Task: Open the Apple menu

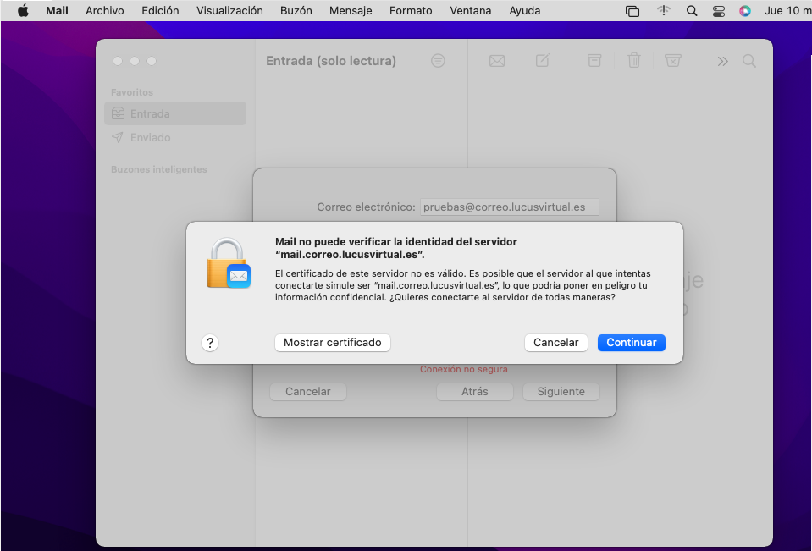Action: (x=24, y=10)
